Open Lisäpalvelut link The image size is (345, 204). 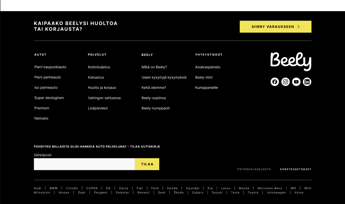point(98,108)
